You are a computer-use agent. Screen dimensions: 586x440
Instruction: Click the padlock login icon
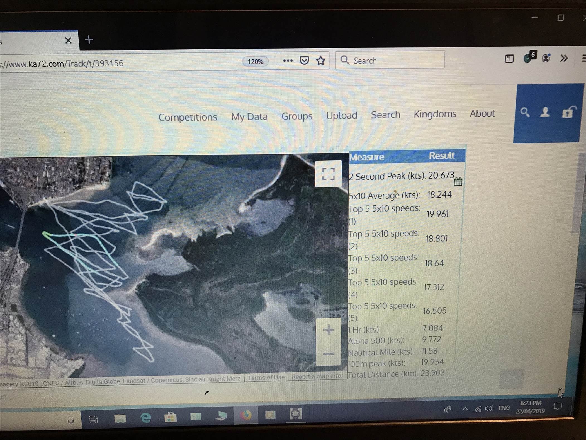point(568,112)
